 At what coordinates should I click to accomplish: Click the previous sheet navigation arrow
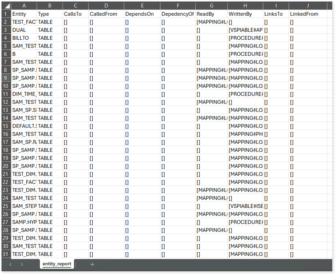coord(10,264)
